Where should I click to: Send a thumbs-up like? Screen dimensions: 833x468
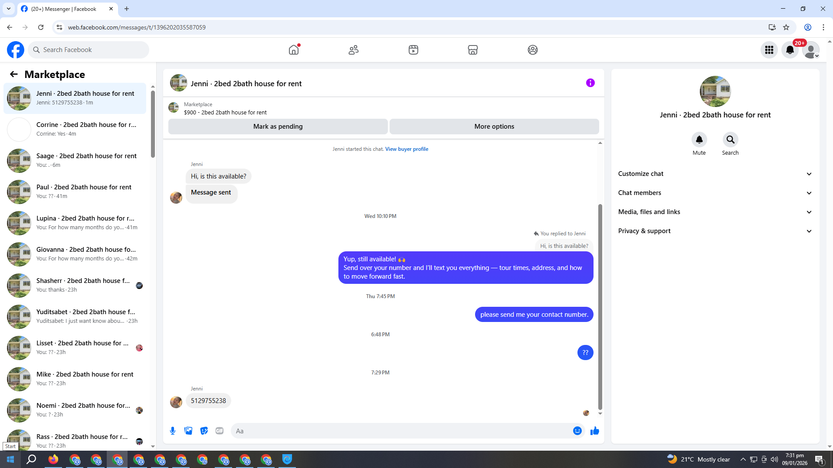595,431
